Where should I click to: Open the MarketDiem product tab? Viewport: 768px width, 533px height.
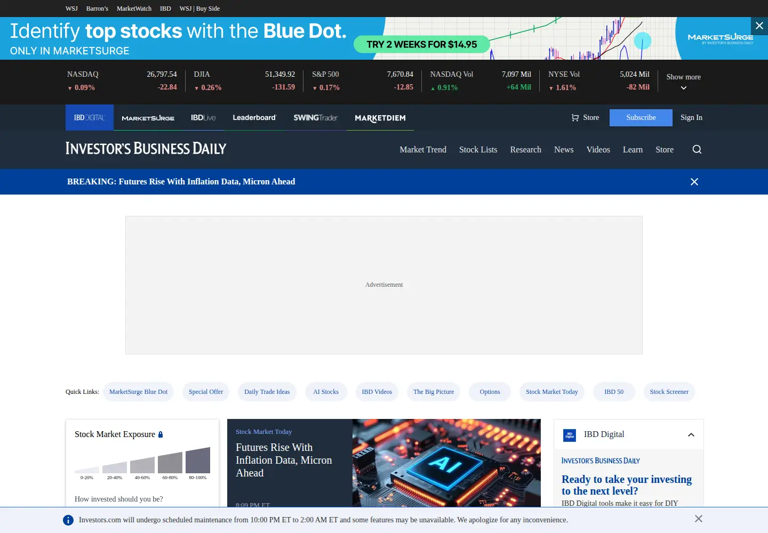(380, 118)
